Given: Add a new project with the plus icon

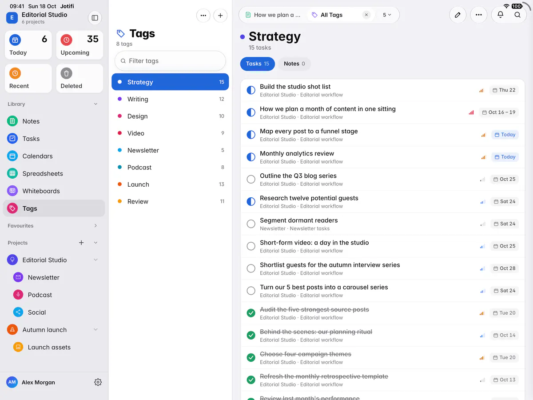Looking at the screenshot, I should coord(81,243).
